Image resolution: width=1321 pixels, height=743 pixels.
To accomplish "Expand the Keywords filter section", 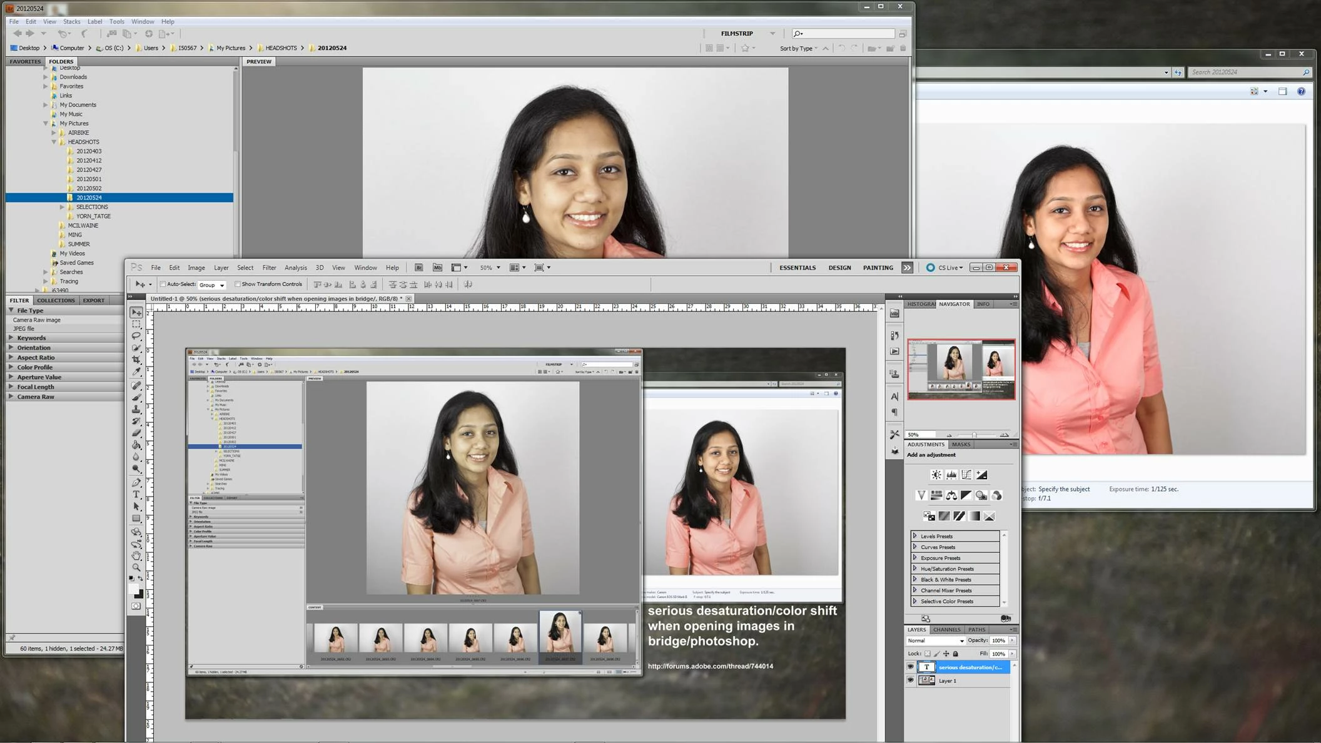I will (11, 338).
